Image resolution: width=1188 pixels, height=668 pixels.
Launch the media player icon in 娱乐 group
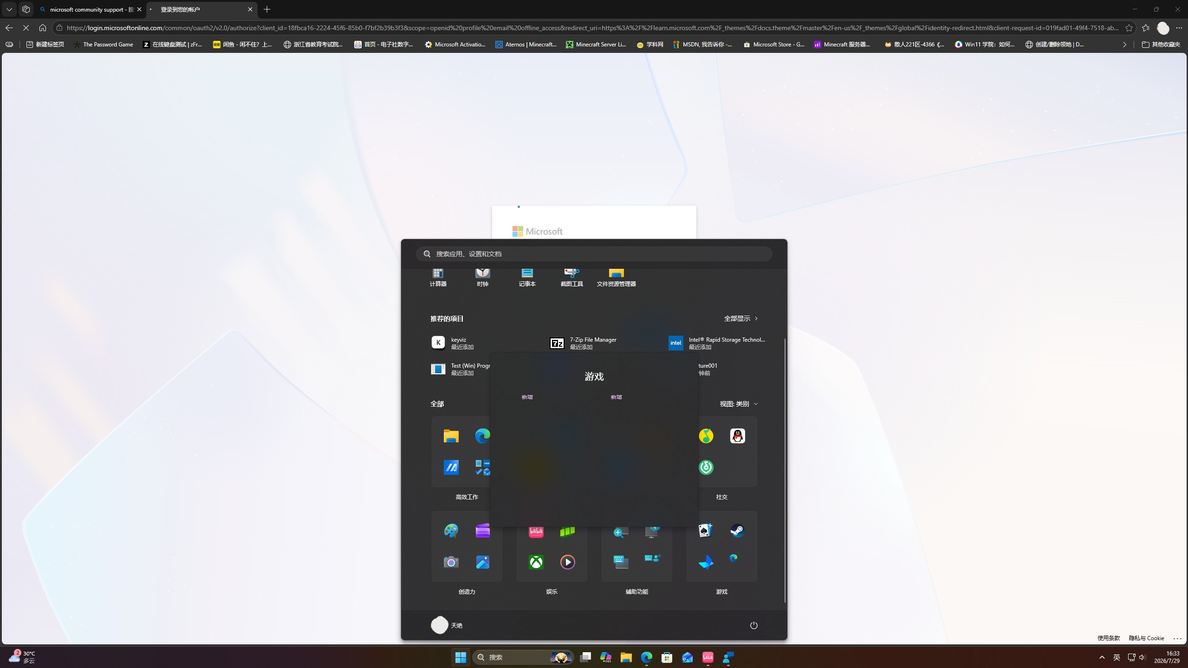567,562
